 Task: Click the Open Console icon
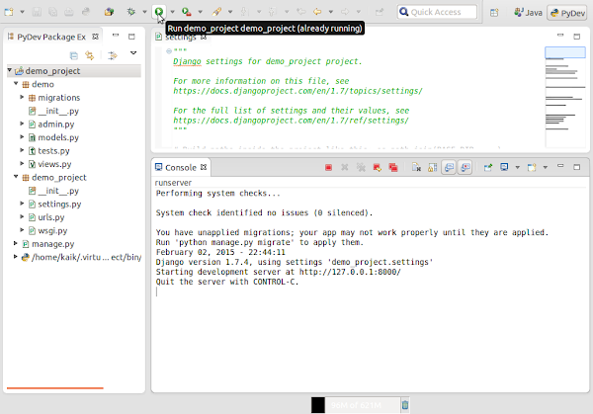click(x=532, y=168)
